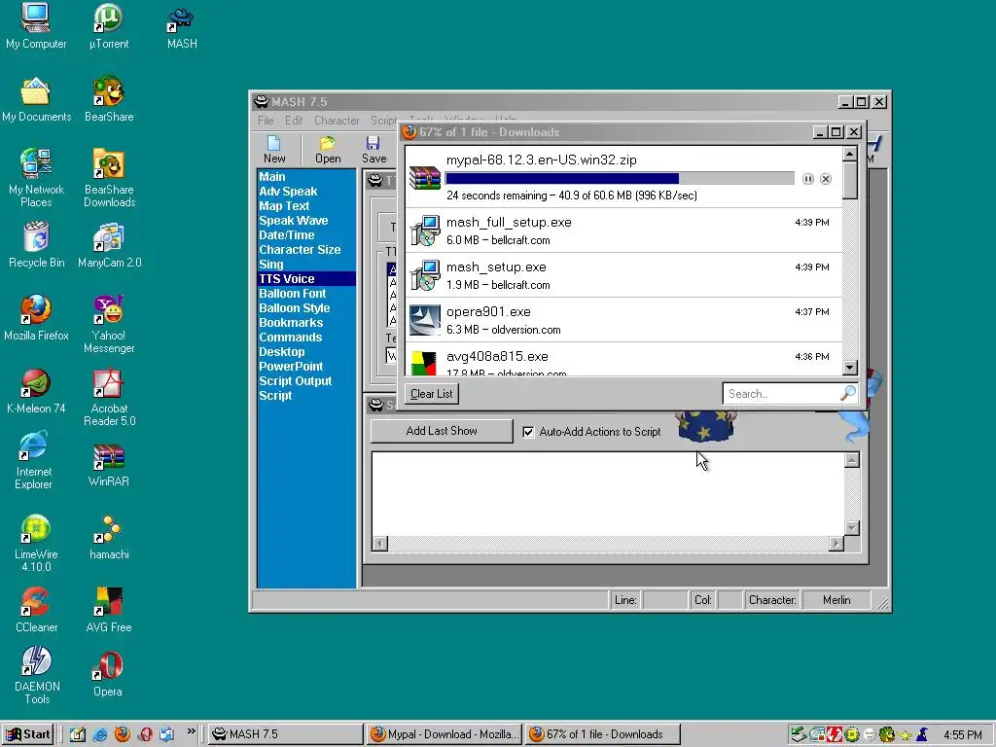The width and height of the screenshot is (996, 747).
Task: Select Sing in the sidebar
Action: pyautogui.click(x=306, y=265)
